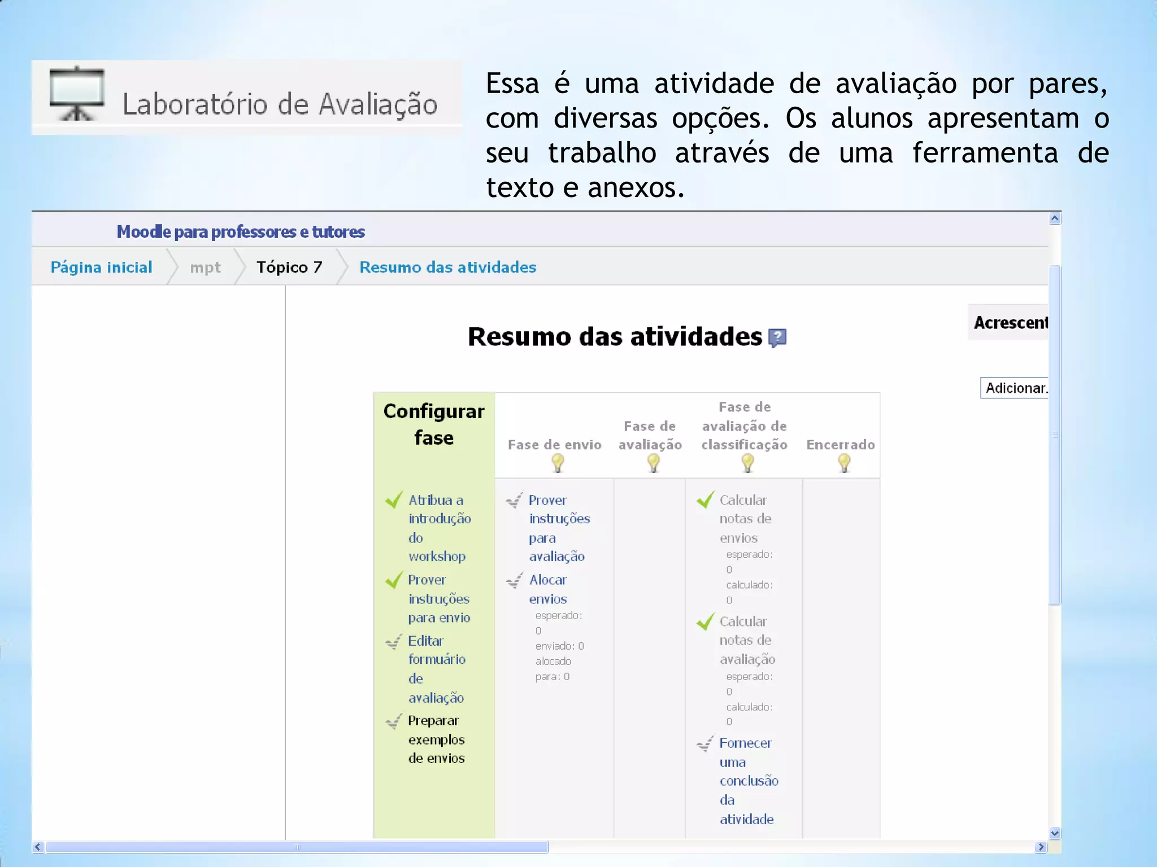Viewport: 1157px width, 867px height.
Task: Click checkmark beside Atribua a introdução do workshop
Action: (394, 500)
